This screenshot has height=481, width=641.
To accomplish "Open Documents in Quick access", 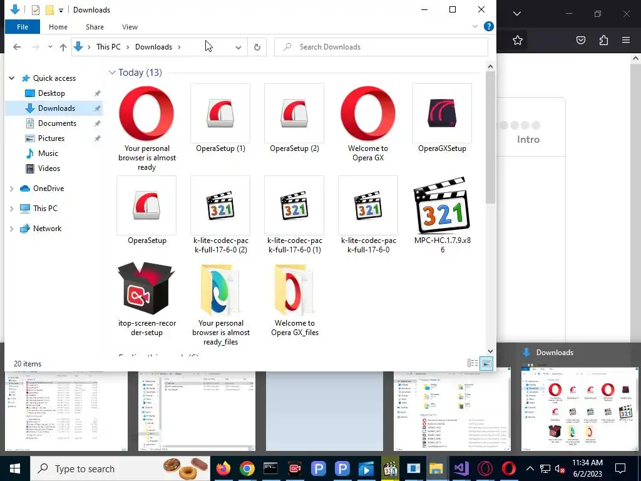I will [x=57, y=123].
